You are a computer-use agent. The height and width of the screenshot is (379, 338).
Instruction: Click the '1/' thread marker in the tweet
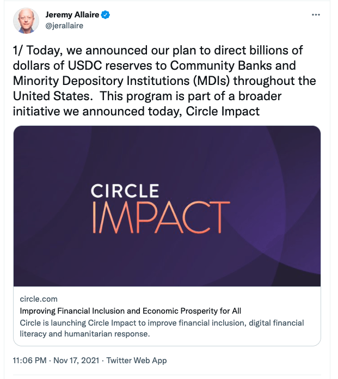19,51
